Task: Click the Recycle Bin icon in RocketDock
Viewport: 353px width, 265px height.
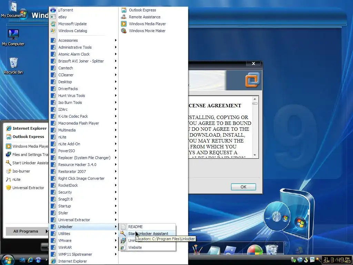Action: pyautogui.click(x=272, y=250)
